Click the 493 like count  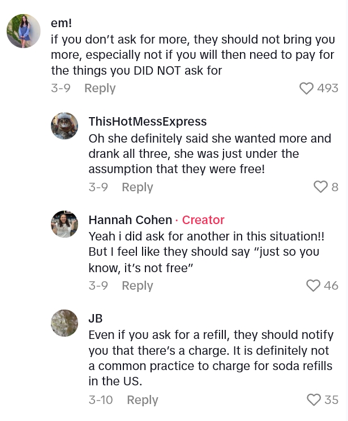pos(328,88)
